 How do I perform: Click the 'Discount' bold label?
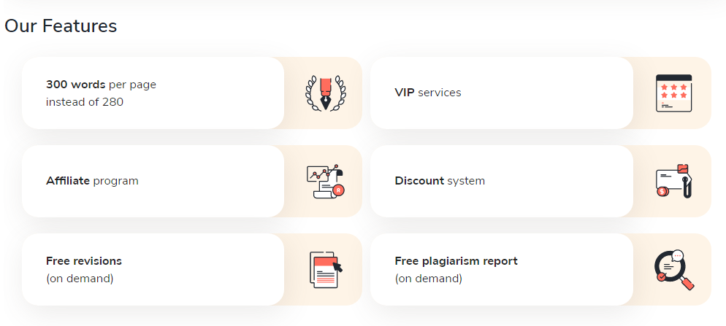tap(419, 181)
